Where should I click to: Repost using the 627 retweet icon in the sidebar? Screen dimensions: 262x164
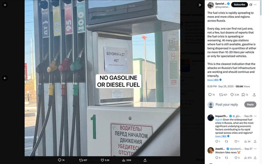point(221,95)
